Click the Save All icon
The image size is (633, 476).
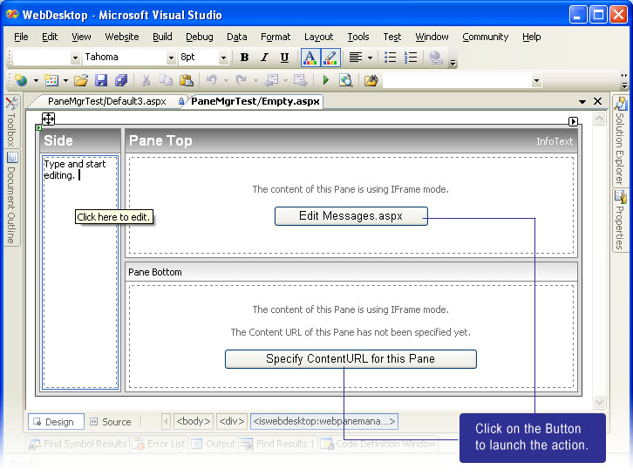pyautogui.click(x=120, y=80)
